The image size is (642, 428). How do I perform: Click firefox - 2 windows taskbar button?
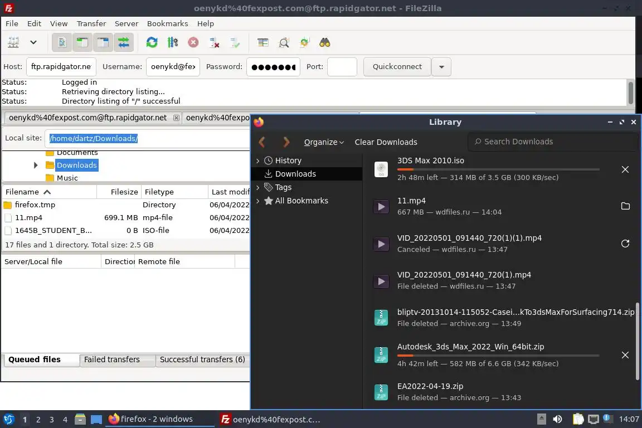point(160,419)
